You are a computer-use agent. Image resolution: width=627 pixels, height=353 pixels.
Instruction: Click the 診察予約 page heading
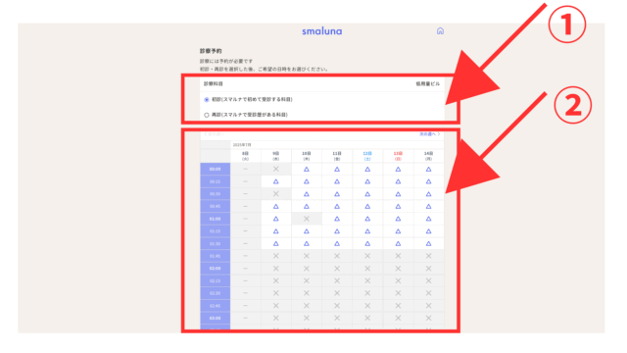tap(211, 51)
